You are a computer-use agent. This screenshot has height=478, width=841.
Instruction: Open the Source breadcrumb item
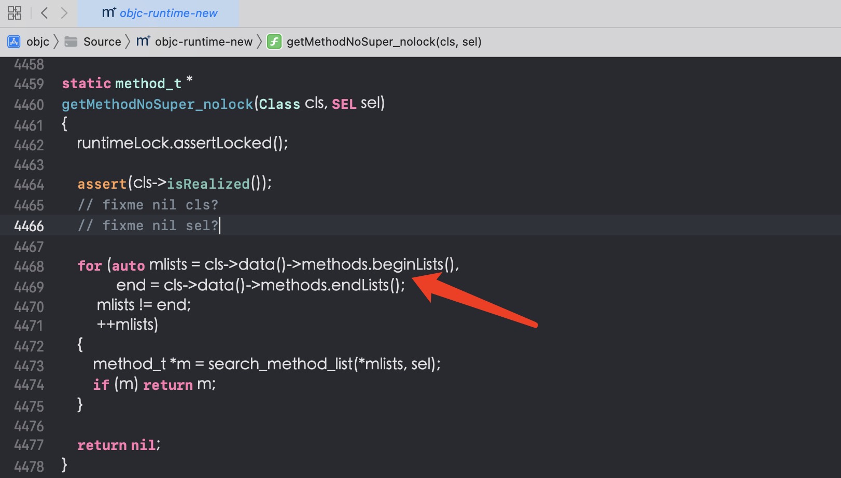[x=102, y=41]
